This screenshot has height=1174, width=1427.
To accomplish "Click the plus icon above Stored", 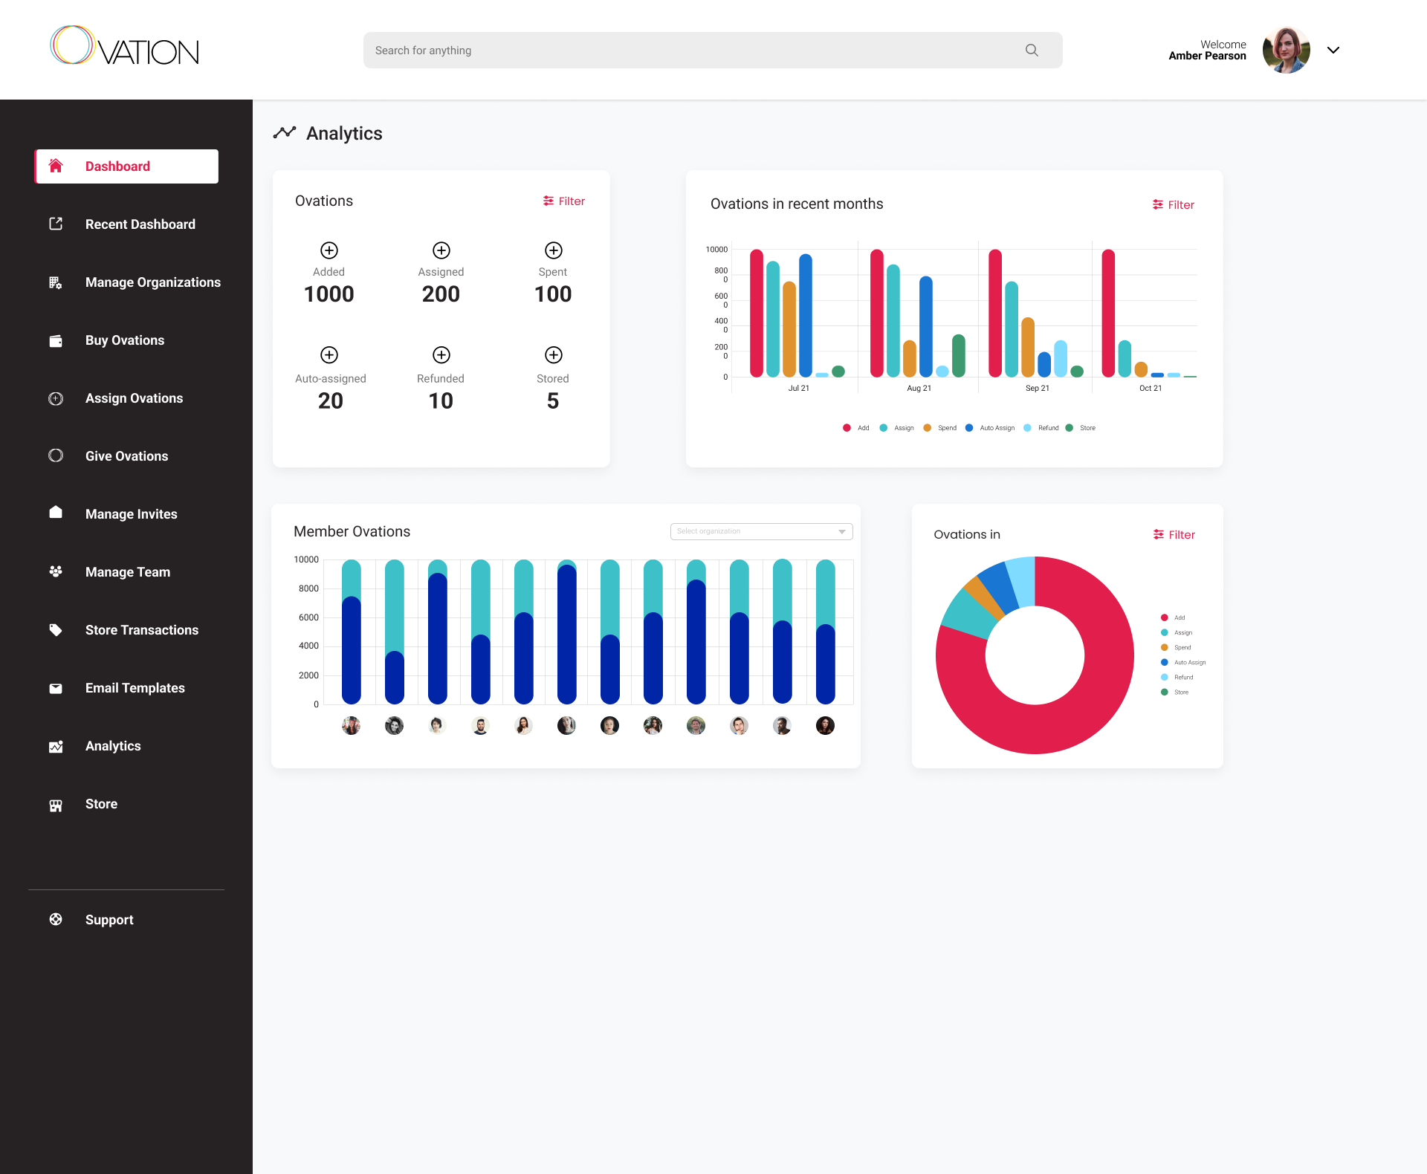I will point(553,354).
